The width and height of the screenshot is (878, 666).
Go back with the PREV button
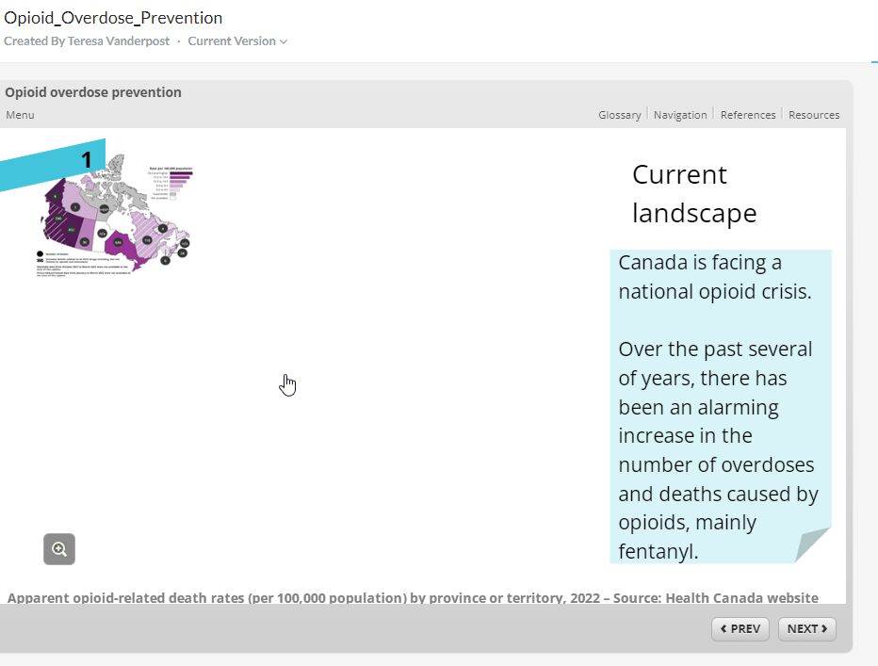[740, 629]
